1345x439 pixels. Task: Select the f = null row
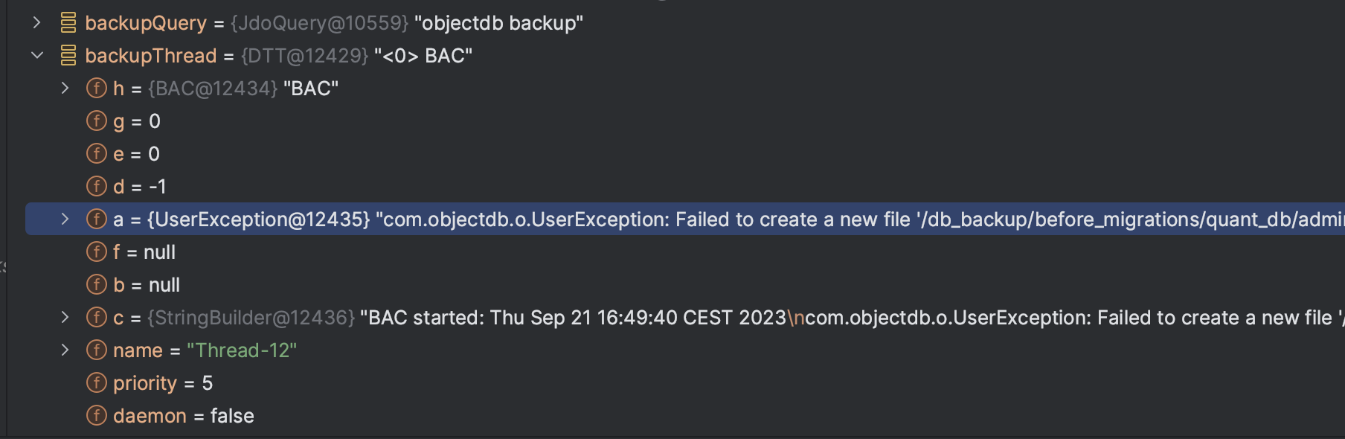click(684, 252)
